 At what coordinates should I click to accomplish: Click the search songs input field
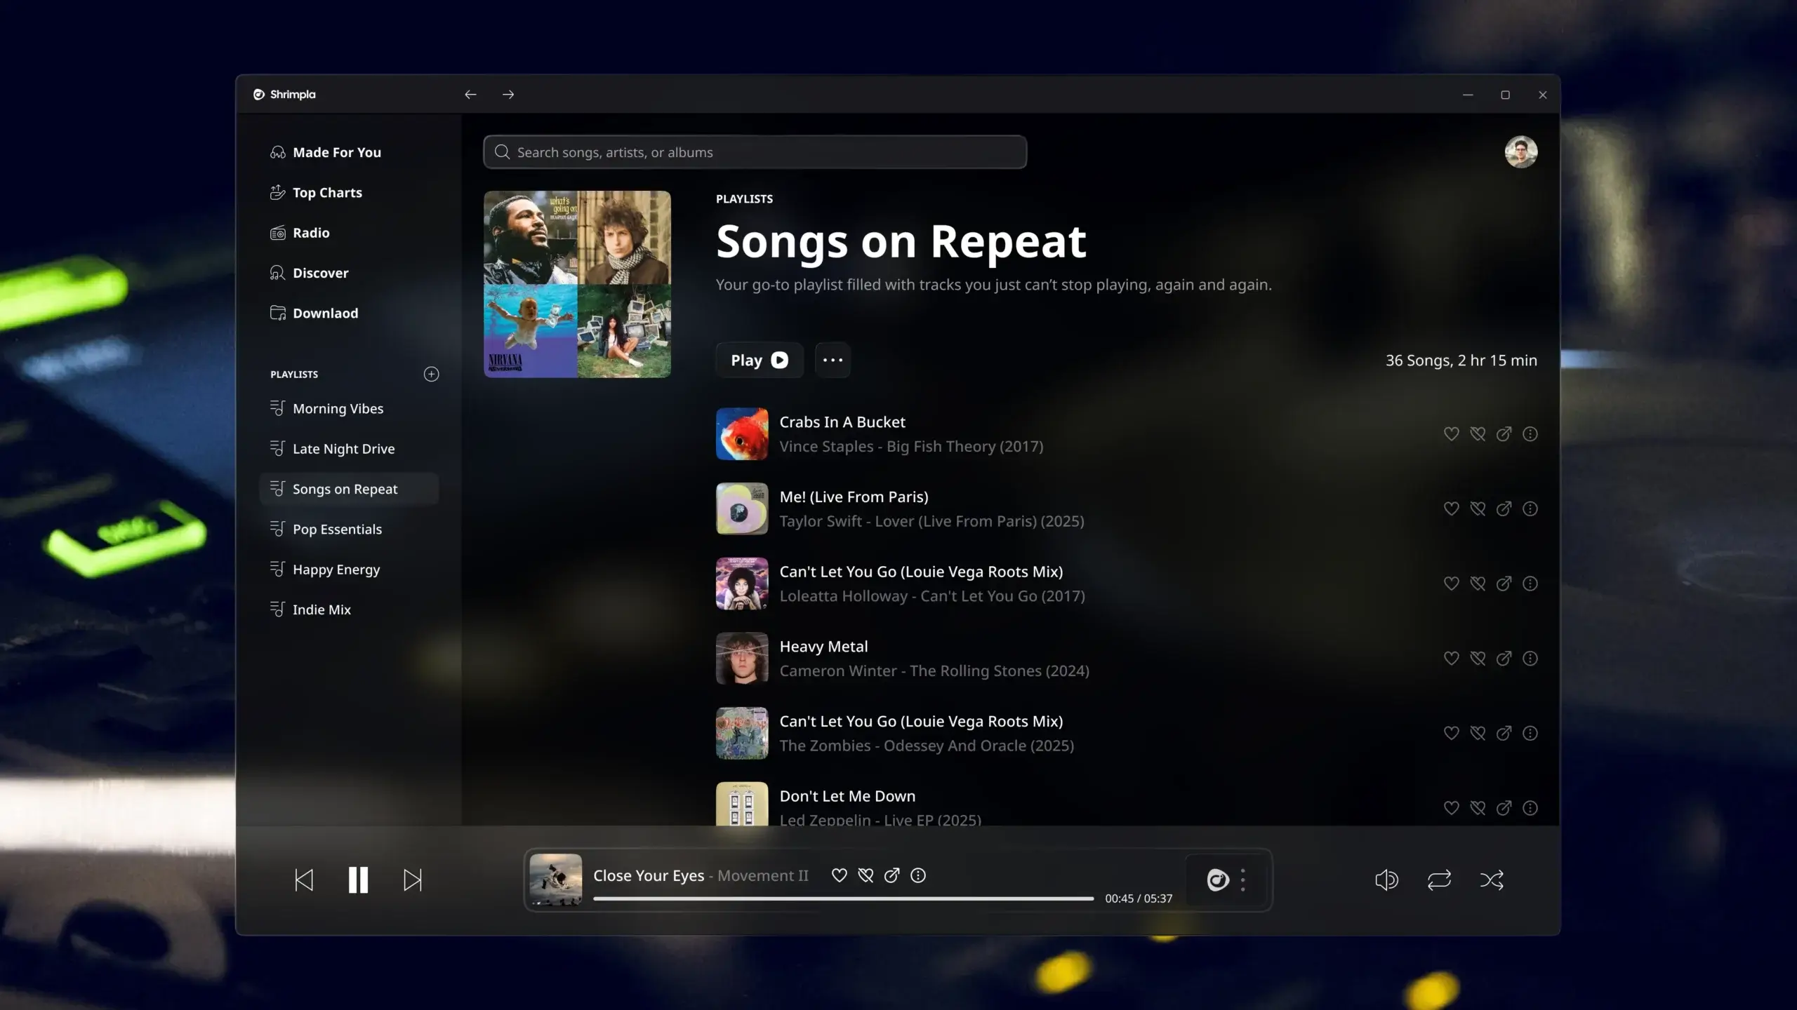coord(755,152)
